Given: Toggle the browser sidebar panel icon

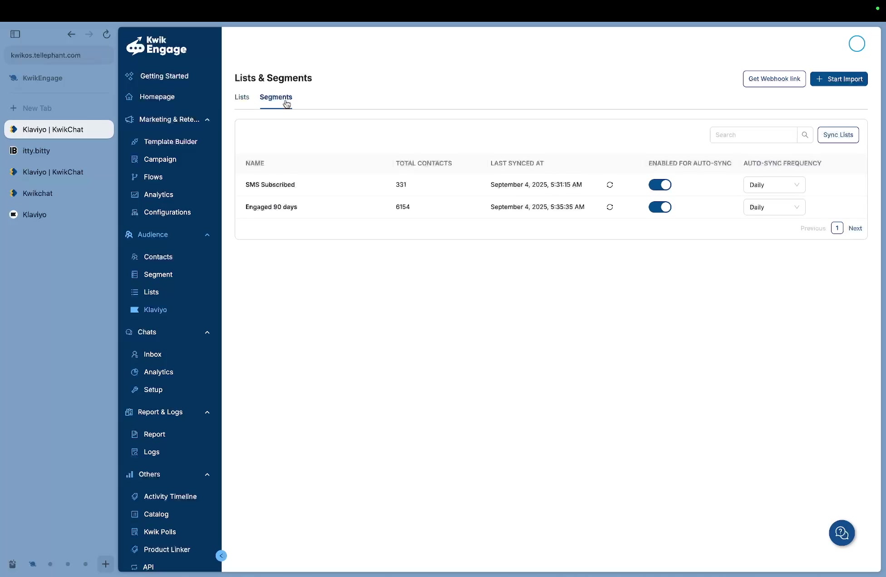Looking at the screenshot, I should pos(15,34).
